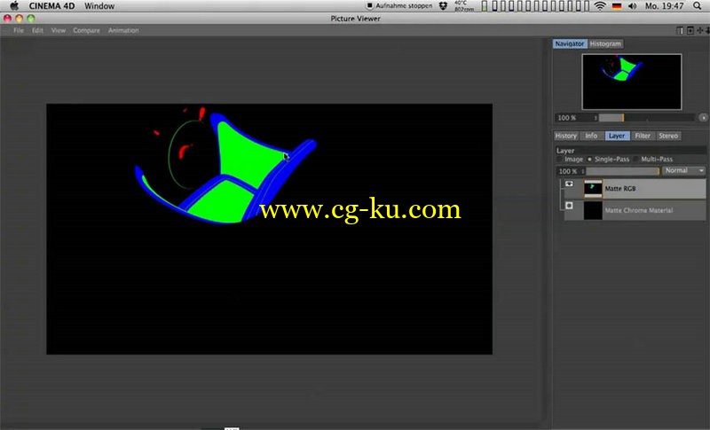The width and height of the screenshot is (710, 430).
Task: Select the Layer tab
Action: [617, 136]
